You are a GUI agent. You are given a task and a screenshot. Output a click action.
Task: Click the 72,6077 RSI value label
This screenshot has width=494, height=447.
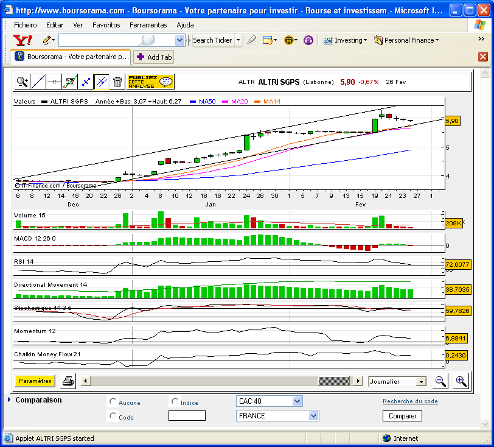457,264
